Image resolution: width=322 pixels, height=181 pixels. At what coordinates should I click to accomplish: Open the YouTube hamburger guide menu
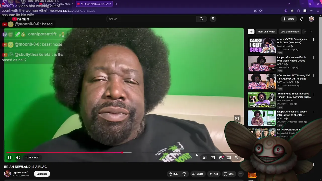pyautogui.click(x=6, y=19)
